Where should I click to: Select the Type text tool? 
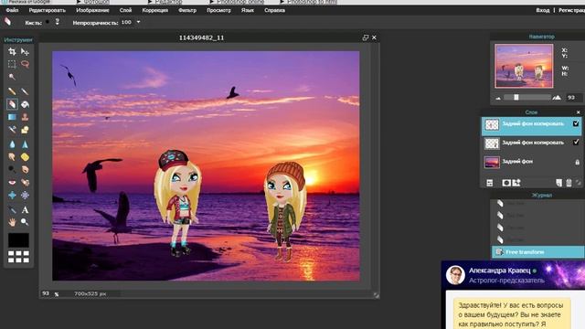(x=25, y=209)
